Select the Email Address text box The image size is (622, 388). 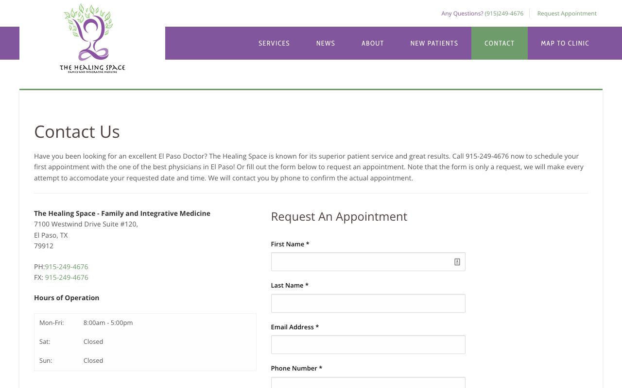click(x=368, y=345)
